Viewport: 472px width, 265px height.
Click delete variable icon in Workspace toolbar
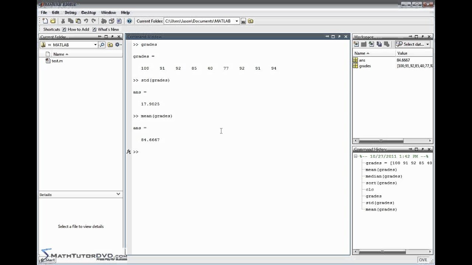pos(386,44)
